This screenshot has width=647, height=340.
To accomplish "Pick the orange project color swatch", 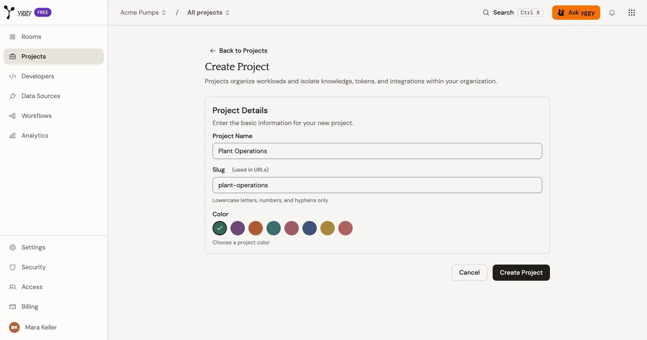I will click(256, 228).
